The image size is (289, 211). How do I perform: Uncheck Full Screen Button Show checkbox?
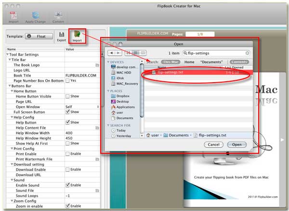tap(67, 112)
